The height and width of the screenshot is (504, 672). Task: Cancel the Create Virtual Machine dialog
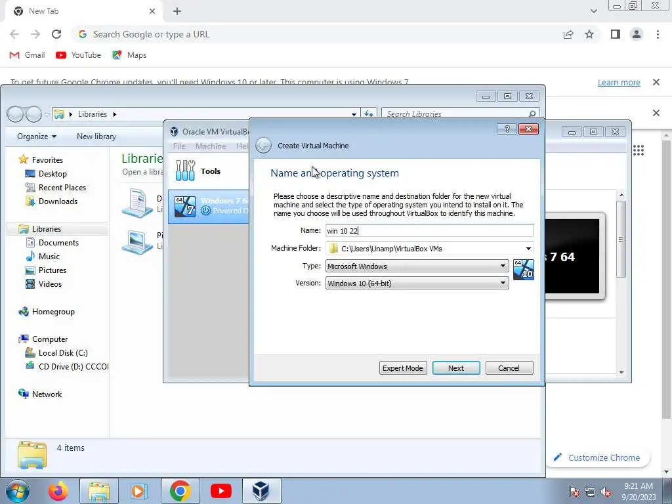pyautogui.click(x=509, y=367)
